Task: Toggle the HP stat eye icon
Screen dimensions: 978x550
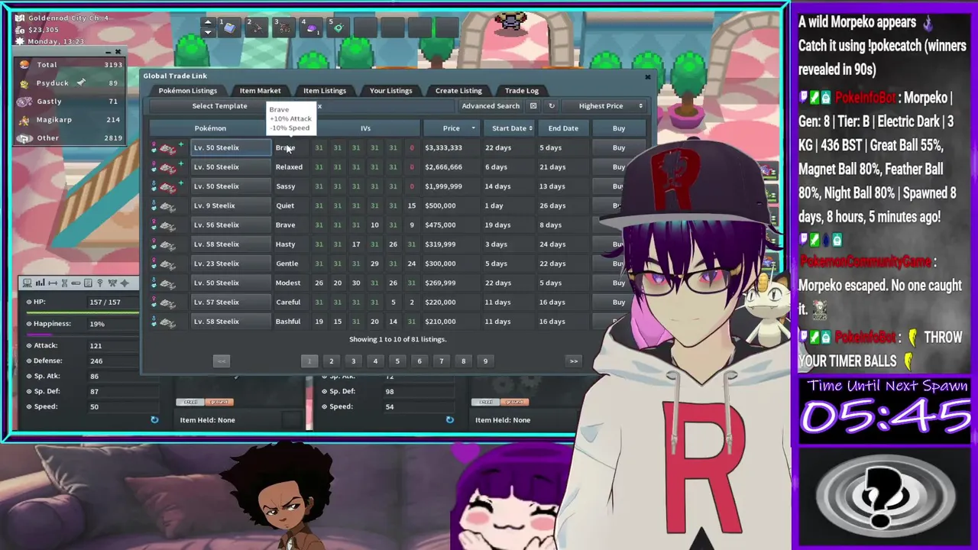Action: 29,302
